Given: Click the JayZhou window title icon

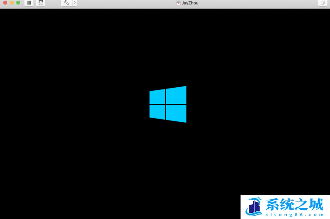Looking at the screenshot, I should [x=178, y=3].
